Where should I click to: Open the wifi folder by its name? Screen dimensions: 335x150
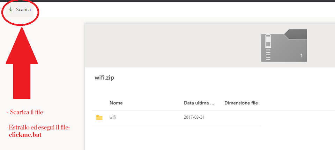pyautogui.click(x=113, y=117)
